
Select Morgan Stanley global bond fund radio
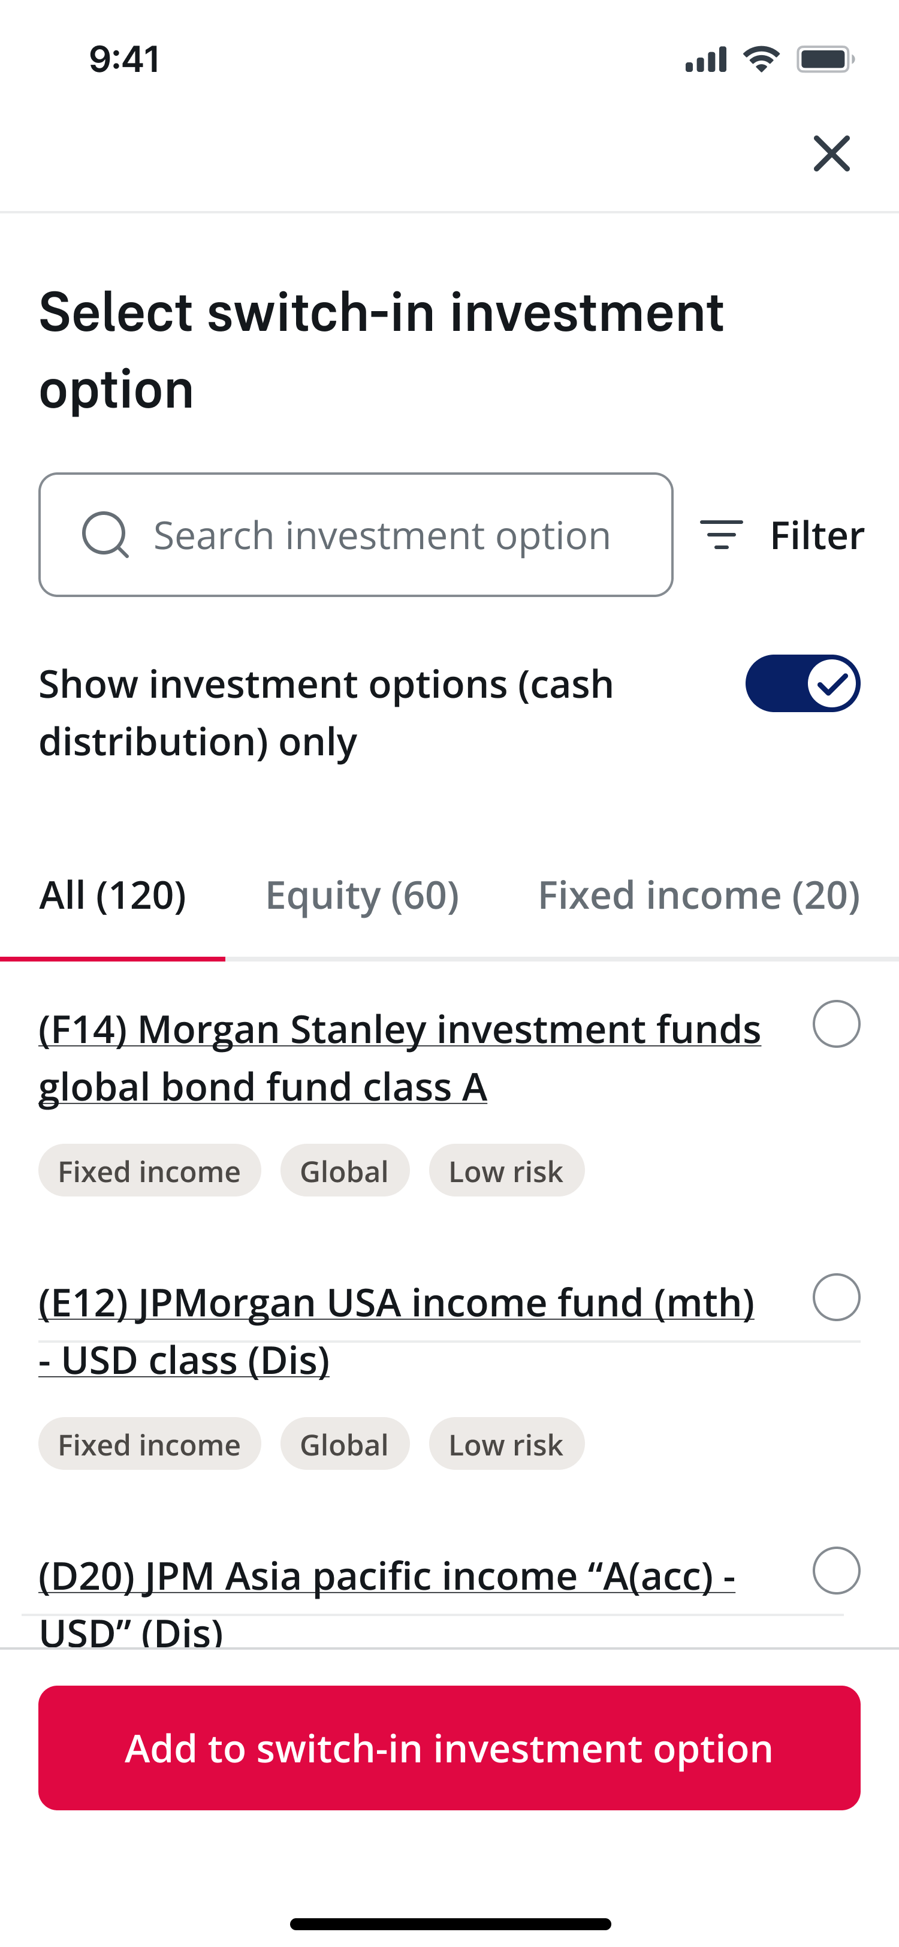836,1024
